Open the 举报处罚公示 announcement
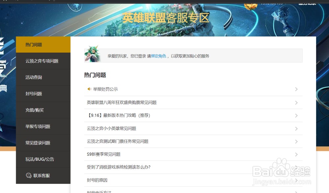 coord(105,89)
